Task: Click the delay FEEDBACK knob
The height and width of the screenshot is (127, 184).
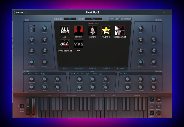Action: click(x=106, y=79)
